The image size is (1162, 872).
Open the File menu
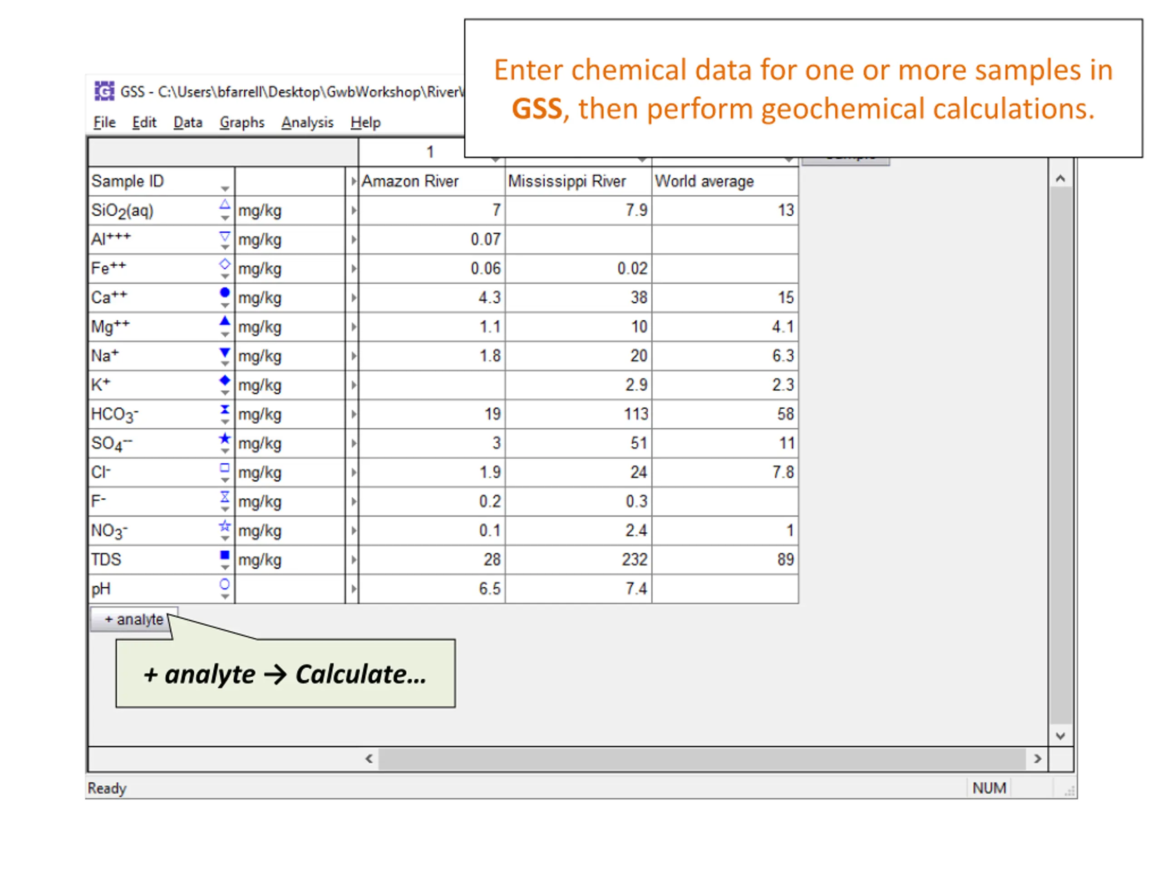[x=104, y=122]
